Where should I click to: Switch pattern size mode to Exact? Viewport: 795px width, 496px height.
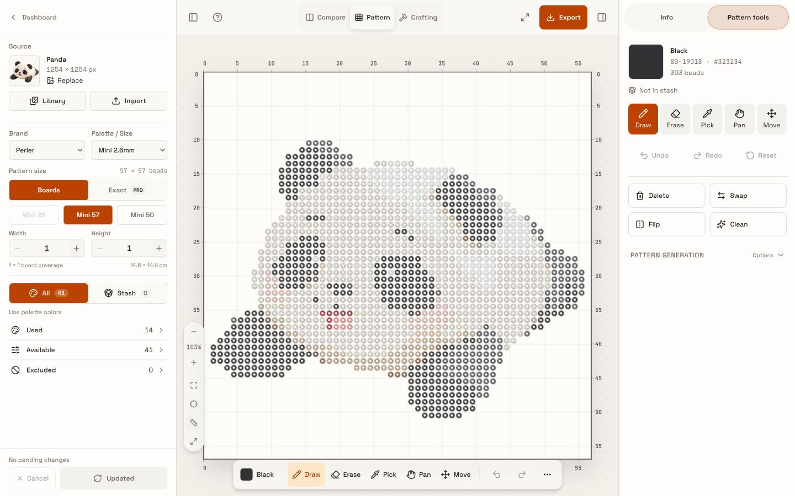coord(127,190)
